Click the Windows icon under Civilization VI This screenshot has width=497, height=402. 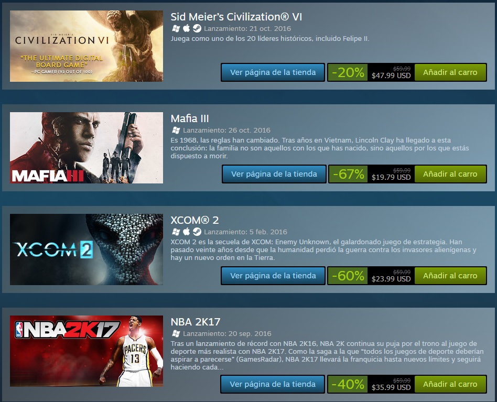click(176, 28)
